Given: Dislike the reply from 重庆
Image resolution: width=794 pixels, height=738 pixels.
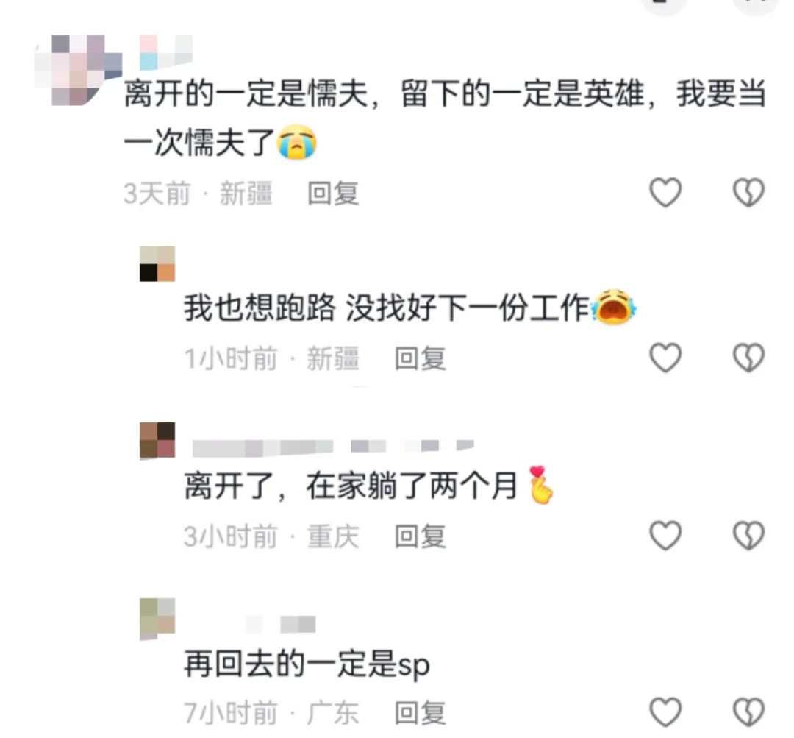Looking at the screenshot, I should click(x=749, y=535).
